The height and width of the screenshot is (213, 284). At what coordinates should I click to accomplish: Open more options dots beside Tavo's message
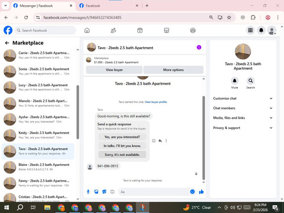coord(166,141)
